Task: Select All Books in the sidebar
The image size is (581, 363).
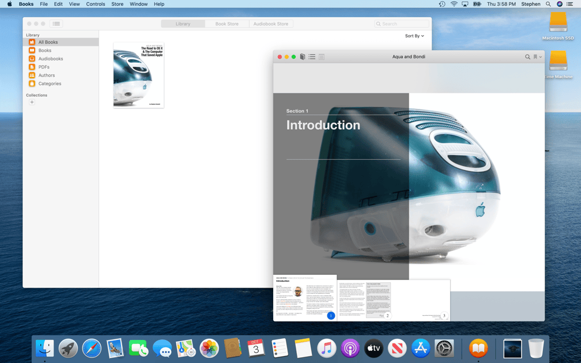Action: click(61, 42)
